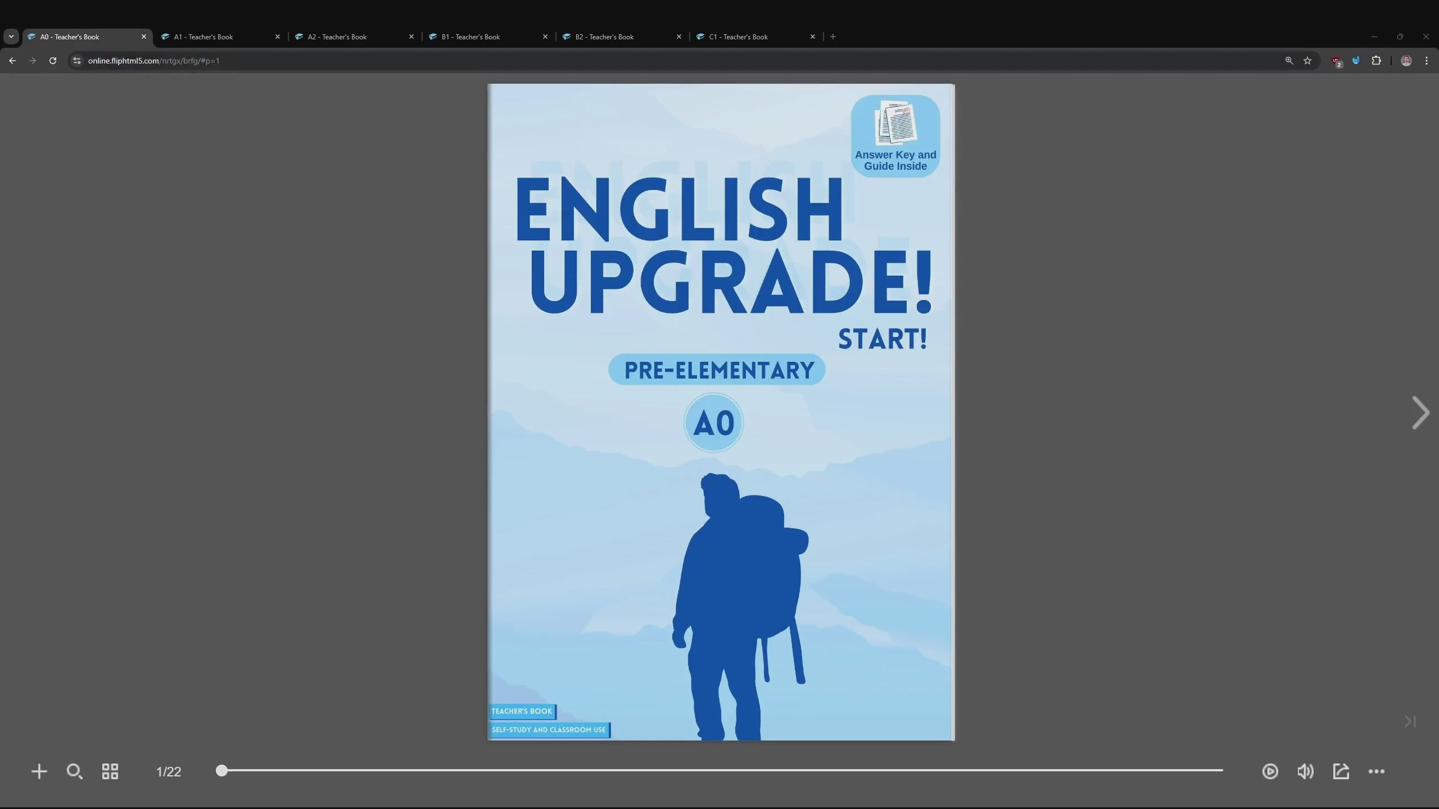View site information icon
Screen dimensions: 1439x809
(x=77, y=61)
